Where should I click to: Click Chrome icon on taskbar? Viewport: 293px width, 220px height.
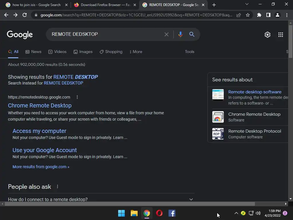147,213
